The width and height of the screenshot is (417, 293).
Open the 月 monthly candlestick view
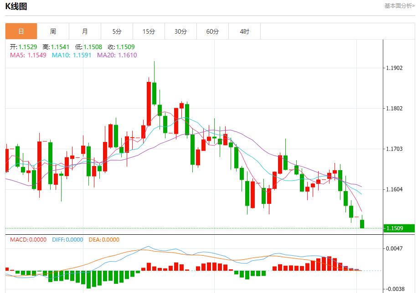pyautogui.click(x=85, y=31)
